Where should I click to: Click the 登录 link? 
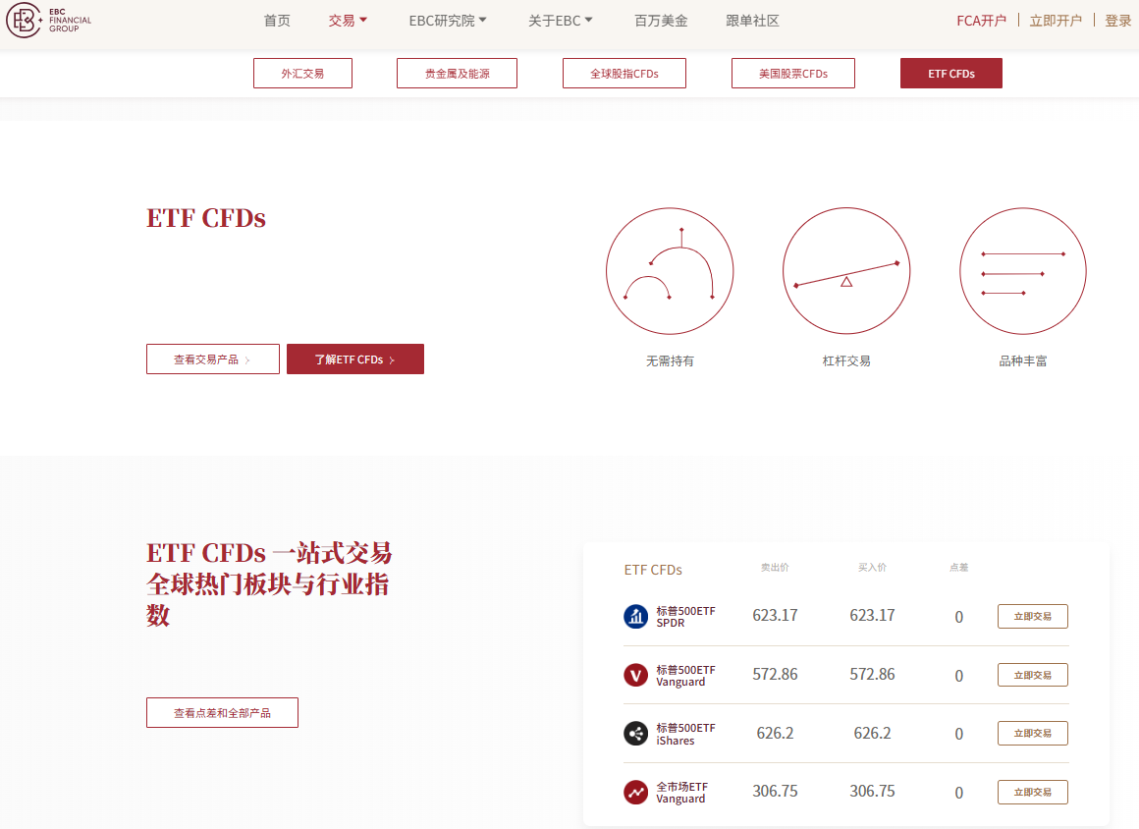[x=1118, y=21]
